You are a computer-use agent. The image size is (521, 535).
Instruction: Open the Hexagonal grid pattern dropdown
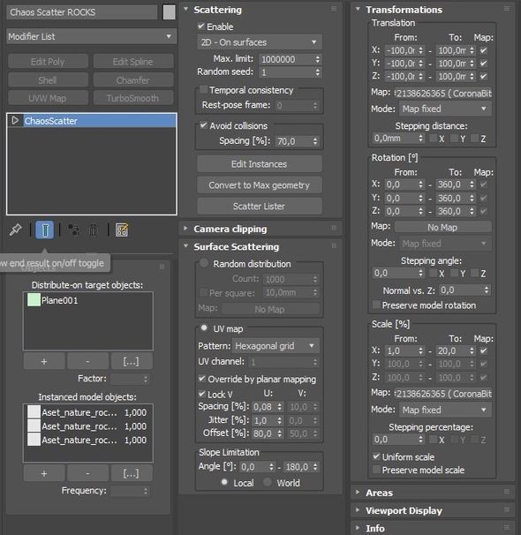[x=276, y=346]
